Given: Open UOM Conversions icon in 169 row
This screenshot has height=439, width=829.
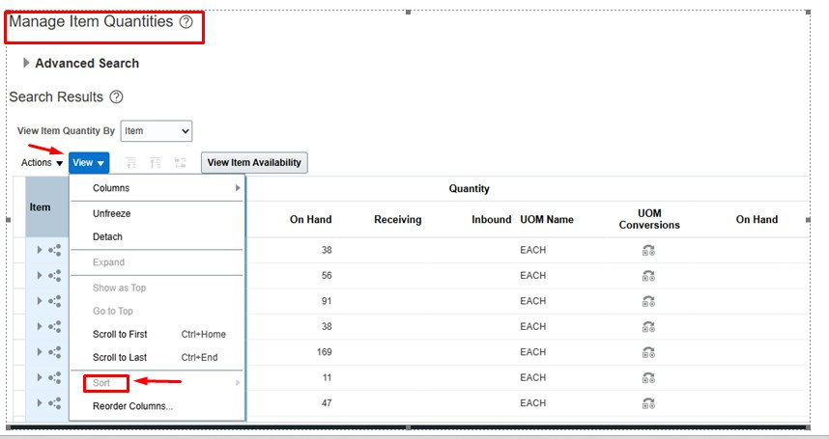Looking at the screenshot, I should click(648, 352).
